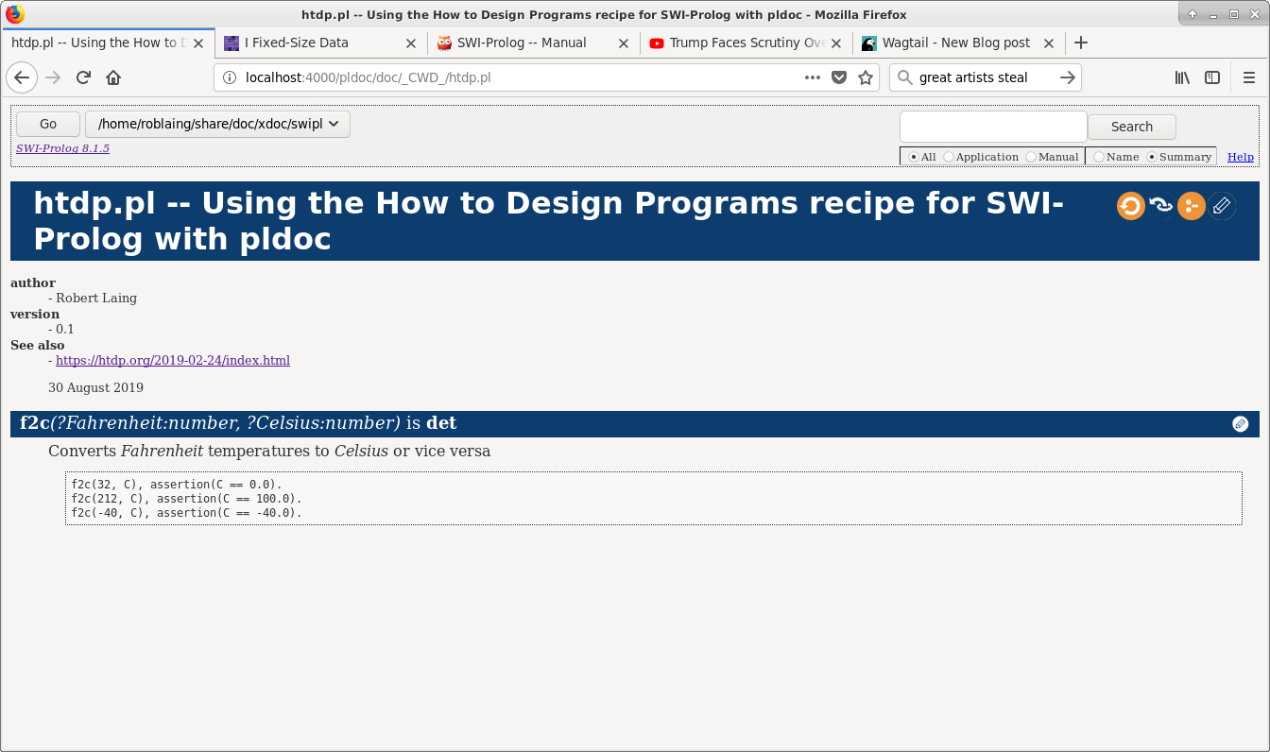Show site information icon in the address bar

(229, 77)
